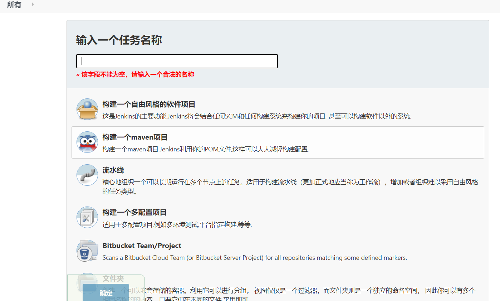The width and height of the screenshot is (500, 301).
Task: Select the 文件夹 item title
Action: 113,278
